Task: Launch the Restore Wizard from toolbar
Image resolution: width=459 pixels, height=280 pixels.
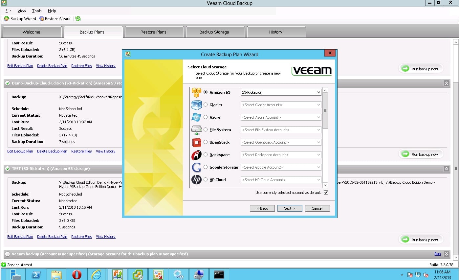Action: point(55,19)
